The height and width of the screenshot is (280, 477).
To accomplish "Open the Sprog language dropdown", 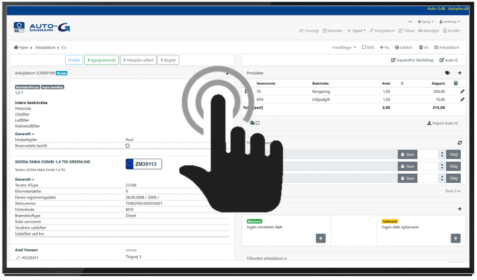I will pos(426,22).
